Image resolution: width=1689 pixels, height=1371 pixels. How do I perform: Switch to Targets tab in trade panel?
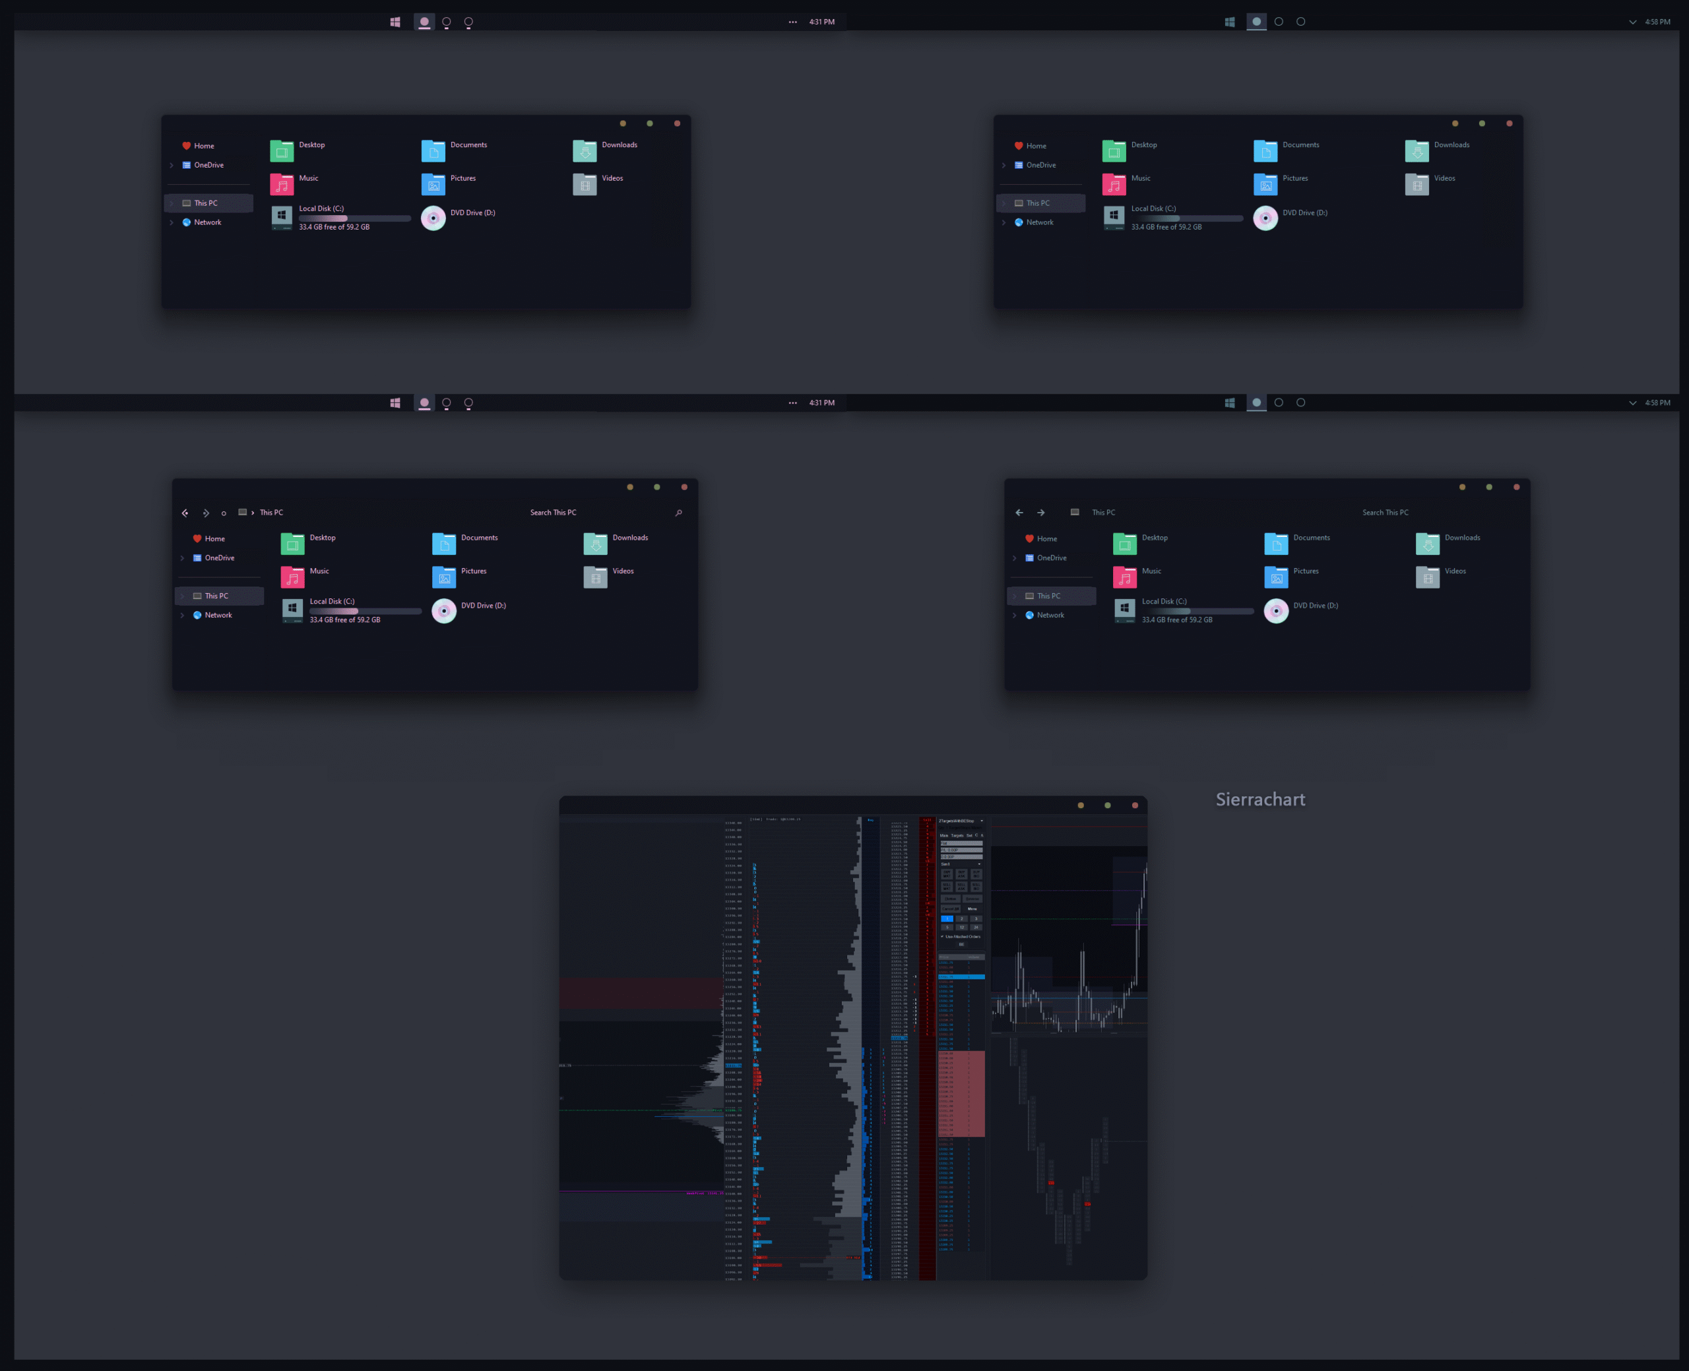[x=957, y=835]
